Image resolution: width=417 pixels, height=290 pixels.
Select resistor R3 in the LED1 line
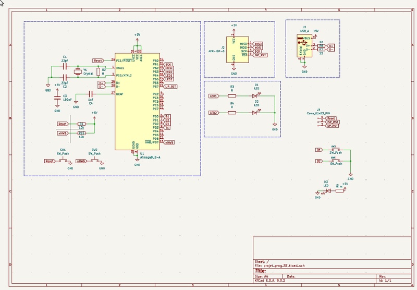point(232,96)
